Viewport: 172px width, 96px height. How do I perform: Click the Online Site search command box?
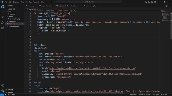coord(89,2)
